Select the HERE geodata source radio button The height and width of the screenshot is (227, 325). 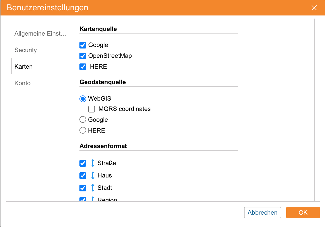click(x=83, y=131)
